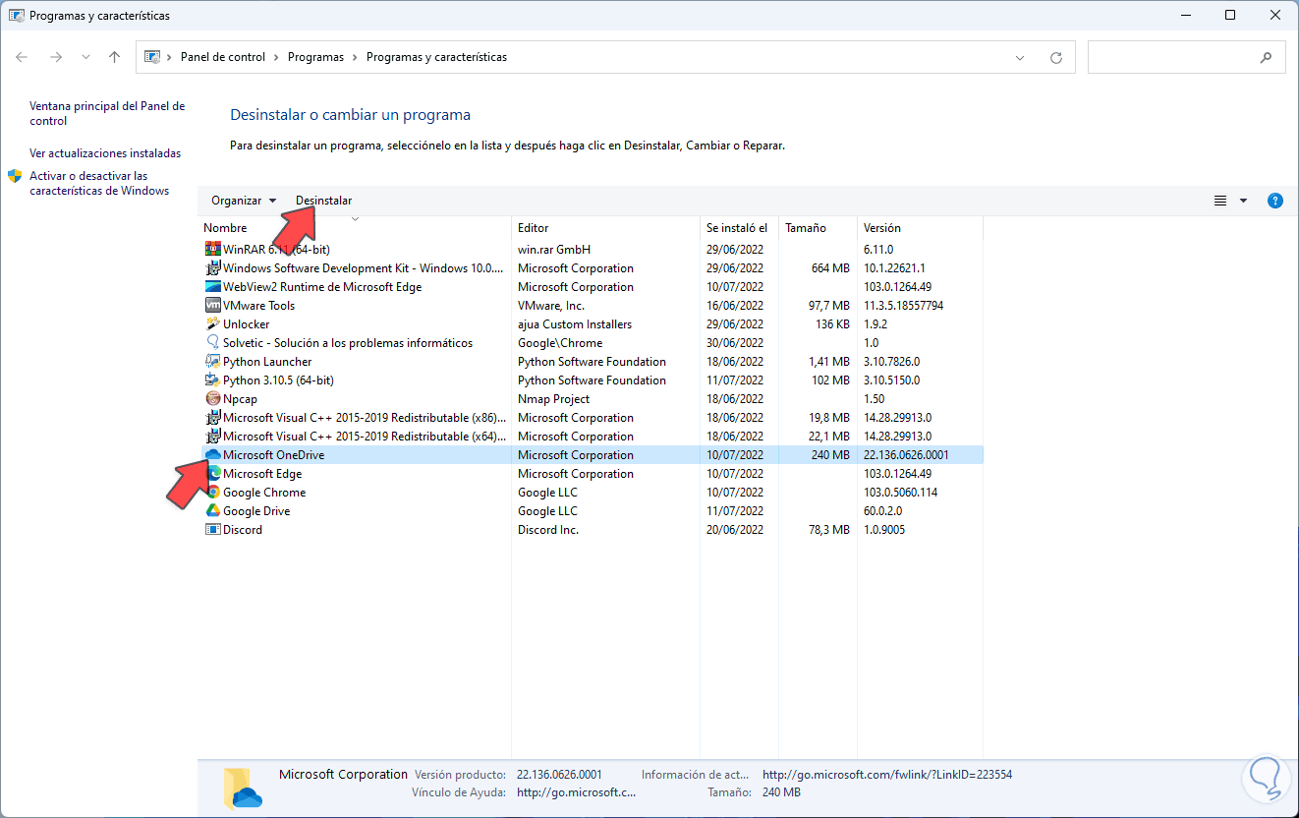Select Visual C++ Redistributable (x86) icon
The image size is (1299, 818).
tap(213, 418)
